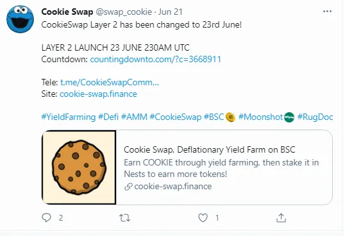Retweet this Cookie Swap post
This screenshot has width=345, height=236.
tap(125, 218)
